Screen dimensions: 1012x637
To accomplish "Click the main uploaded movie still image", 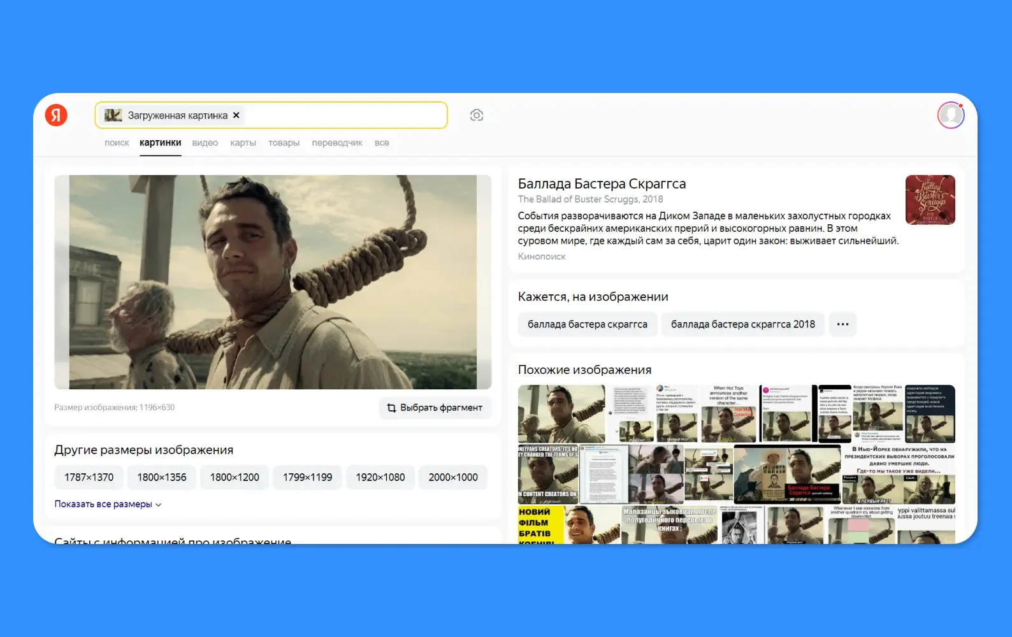I will coord(273,282).
